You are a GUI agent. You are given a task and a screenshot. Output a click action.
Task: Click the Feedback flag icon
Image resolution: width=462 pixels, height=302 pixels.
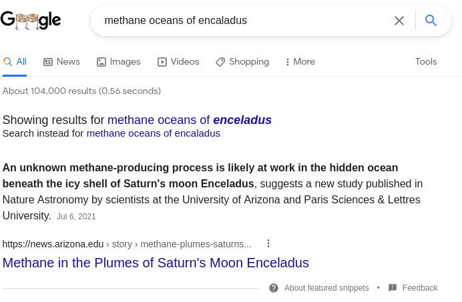click(393, 288)
